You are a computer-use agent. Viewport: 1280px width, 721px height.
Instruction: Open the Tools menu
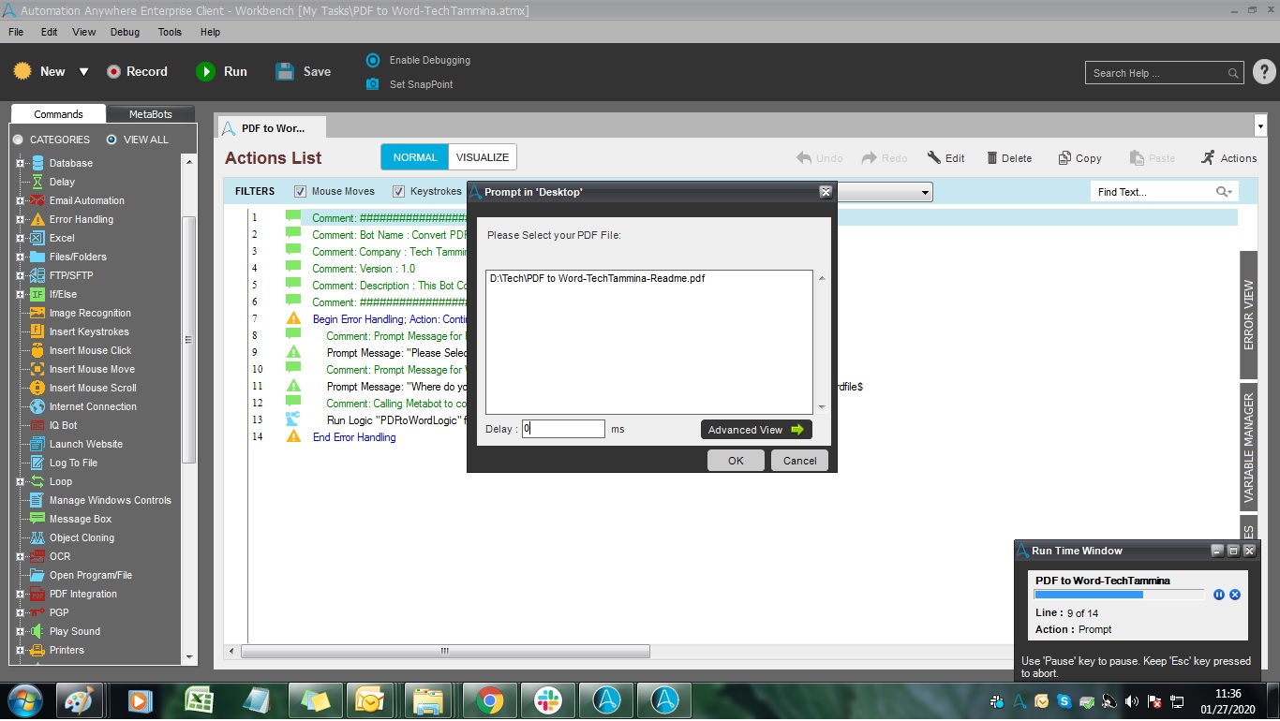[x=170, y=32]
